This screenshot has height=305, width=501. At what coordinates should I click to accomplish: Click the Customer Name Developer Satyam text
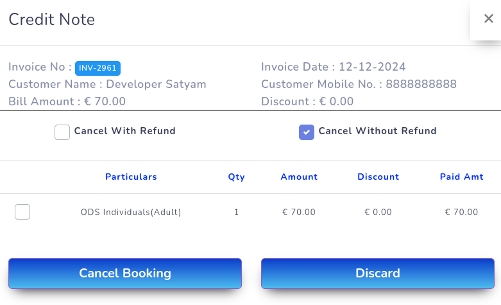[107, 84]
